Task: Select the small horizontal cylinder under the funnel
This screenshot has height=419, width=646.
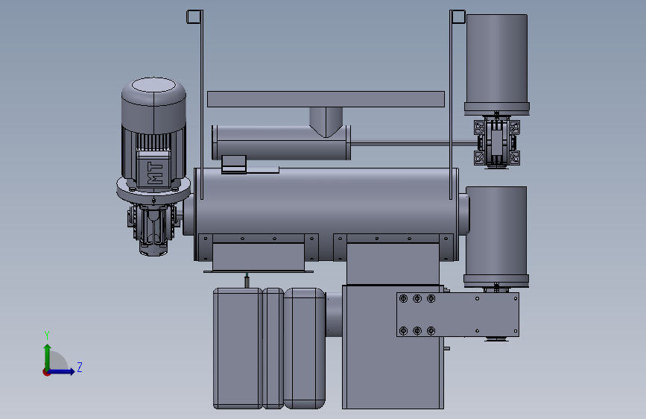Action: [x=282, y=142]
